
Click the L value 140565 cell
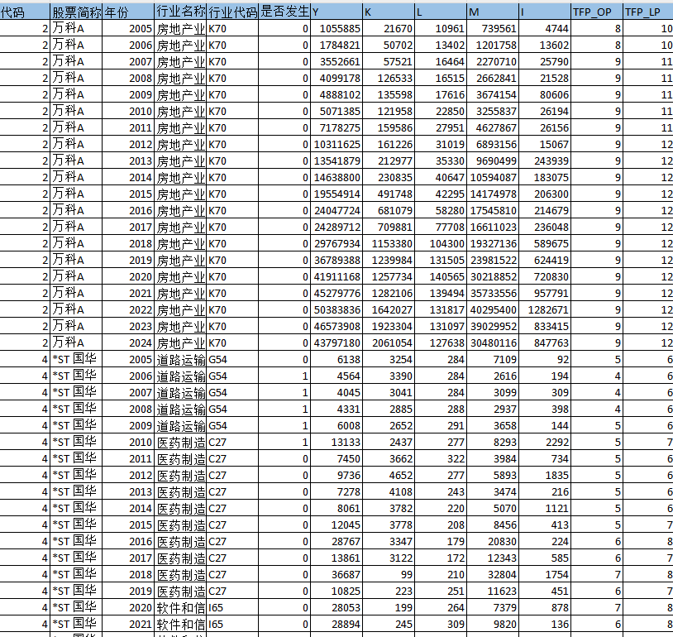[441, 276]
